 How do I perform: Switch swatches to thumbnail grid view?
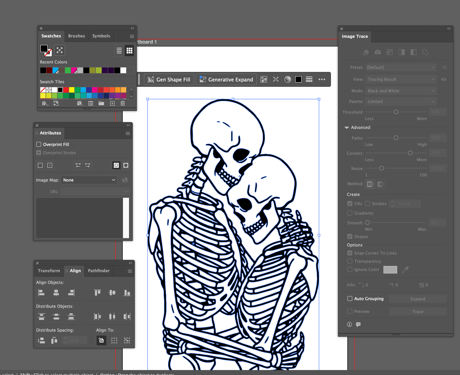pyautogui.click(x=129, y=50)
